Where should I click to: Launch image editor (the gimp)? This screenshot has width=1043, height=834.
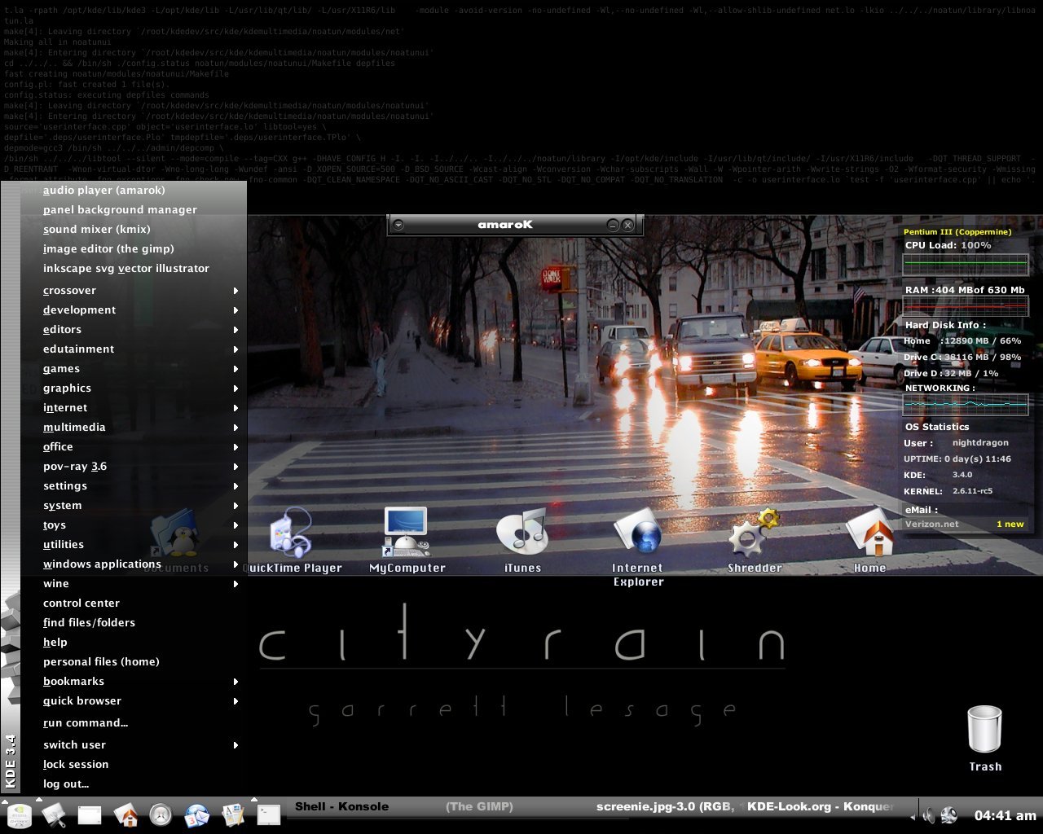[134, 249]
